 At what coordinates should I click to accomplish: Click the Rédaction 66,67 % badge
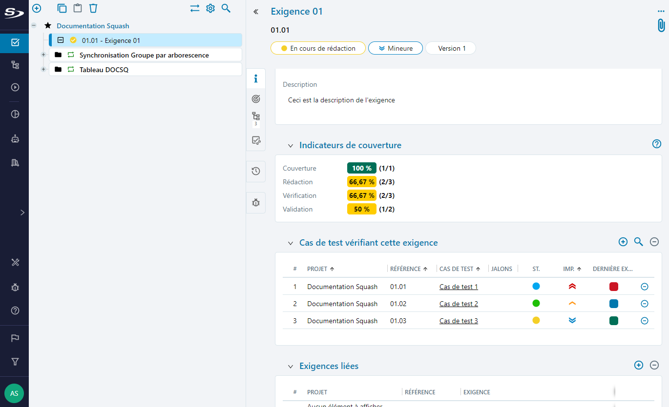tap(362, 182)
